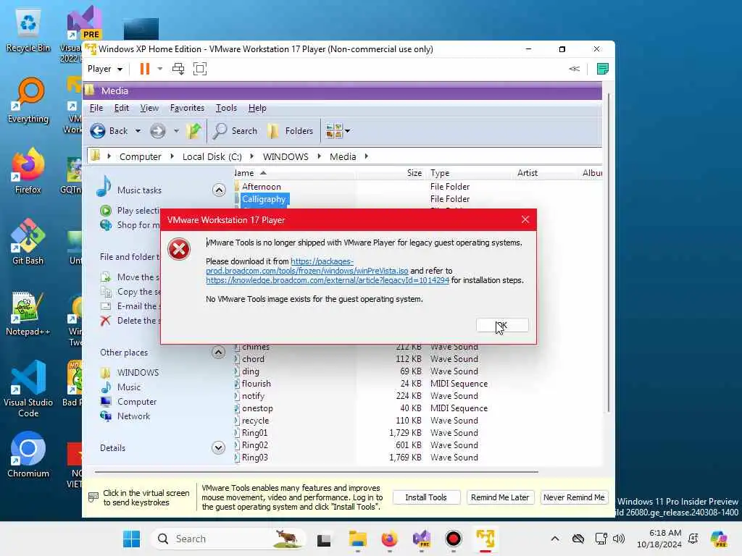Open the power options arrow beside the pause icon
Image resolution: width=742 pixels, height=556 pixels.
click(160, 69)
